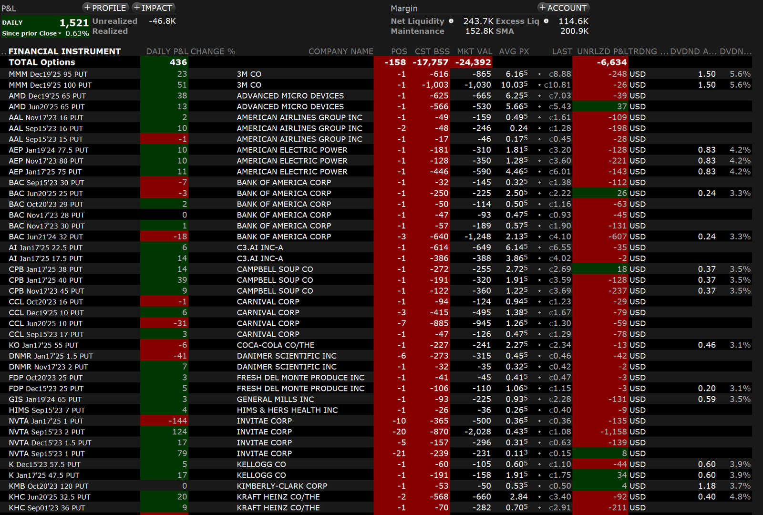Expand the TOTAL Options group row
Image resolution: width=763 pixels, height=515 pixels.
(x=42, y=62)
